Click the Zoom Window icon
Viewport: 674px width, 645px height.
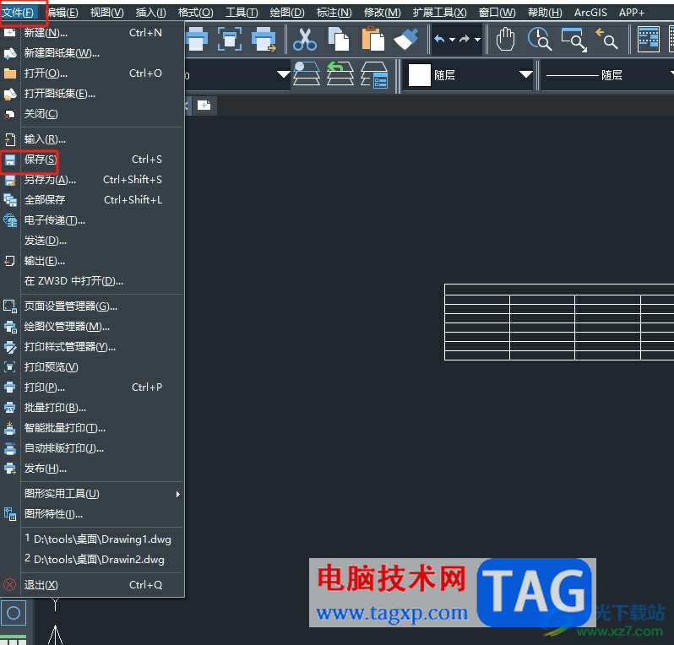[x=573, y=40]
